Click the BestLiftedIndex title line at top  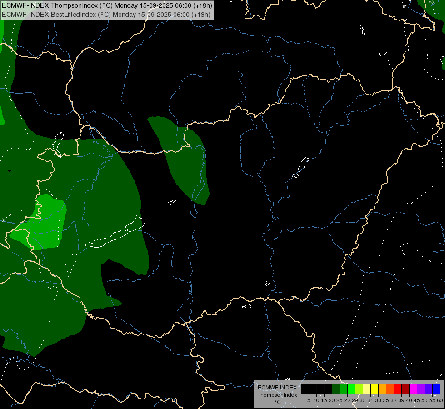tap(106, 15)
